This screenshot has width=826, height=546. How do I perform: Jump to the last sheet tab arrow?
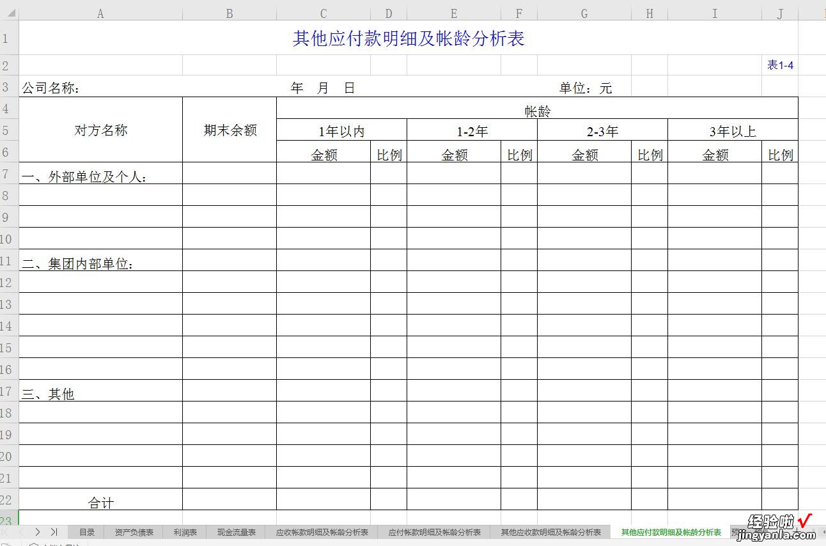pos(54,531)
